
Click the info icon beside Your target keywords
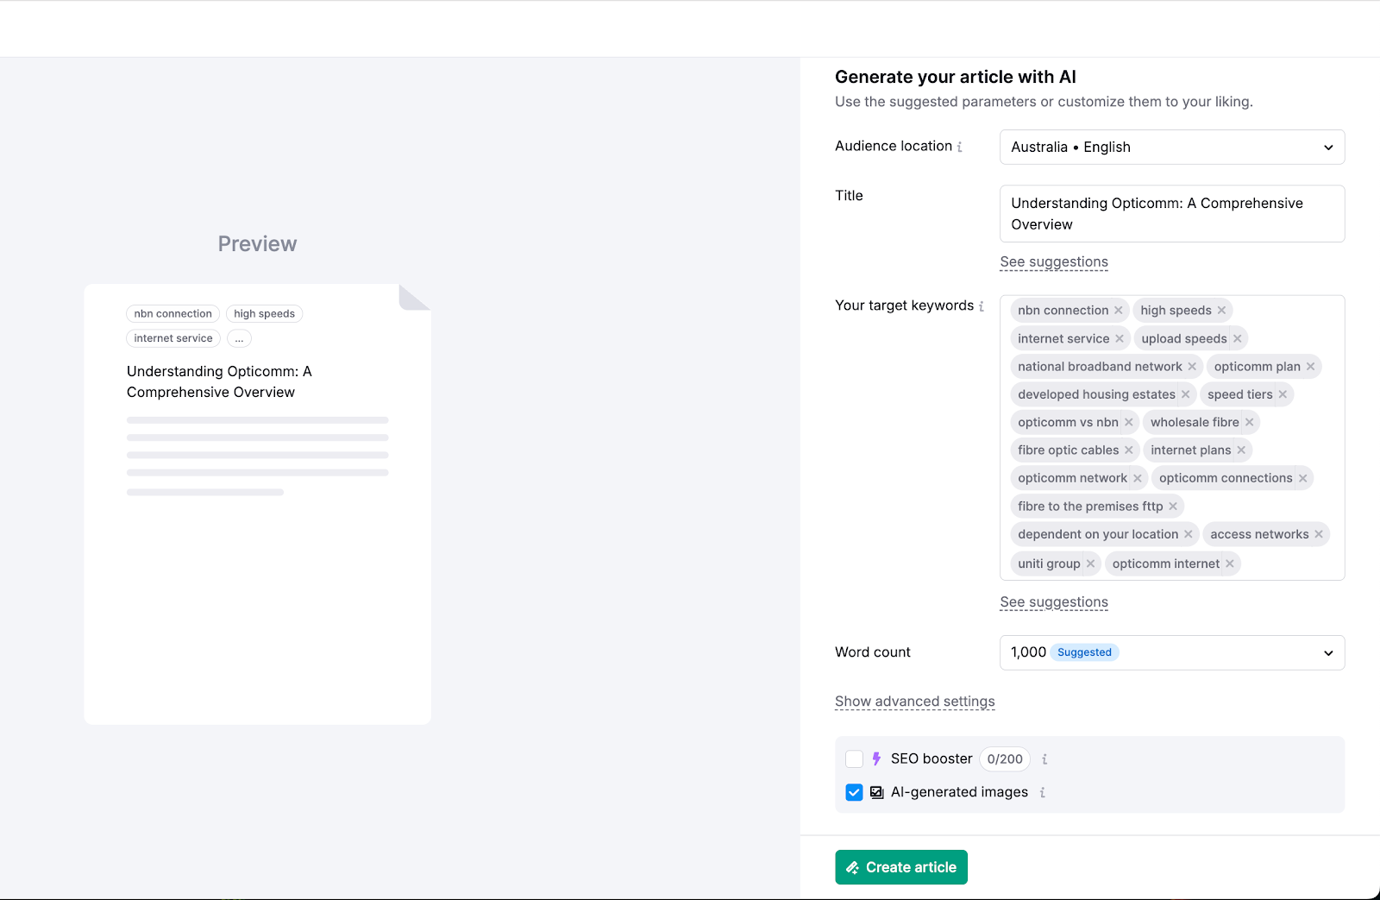pyautogui.click(x=982, y=305)
